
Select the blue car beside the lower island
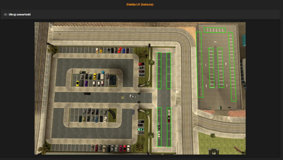pos(133,112)
